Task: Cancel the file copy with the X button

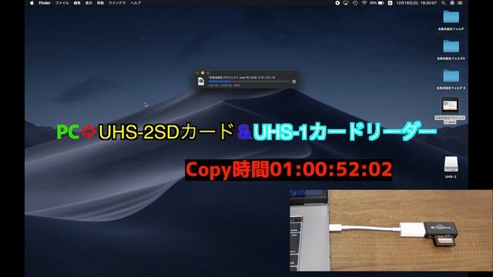Action: [x=294, y=82]
